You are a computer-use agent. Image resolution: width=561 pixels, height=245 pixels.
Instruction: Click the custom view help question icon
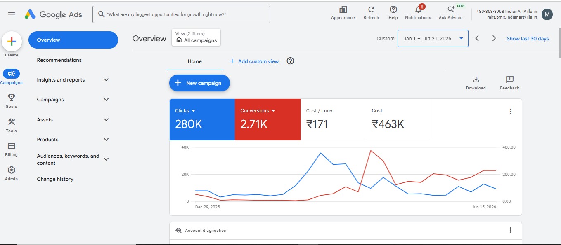click(290, 61)
